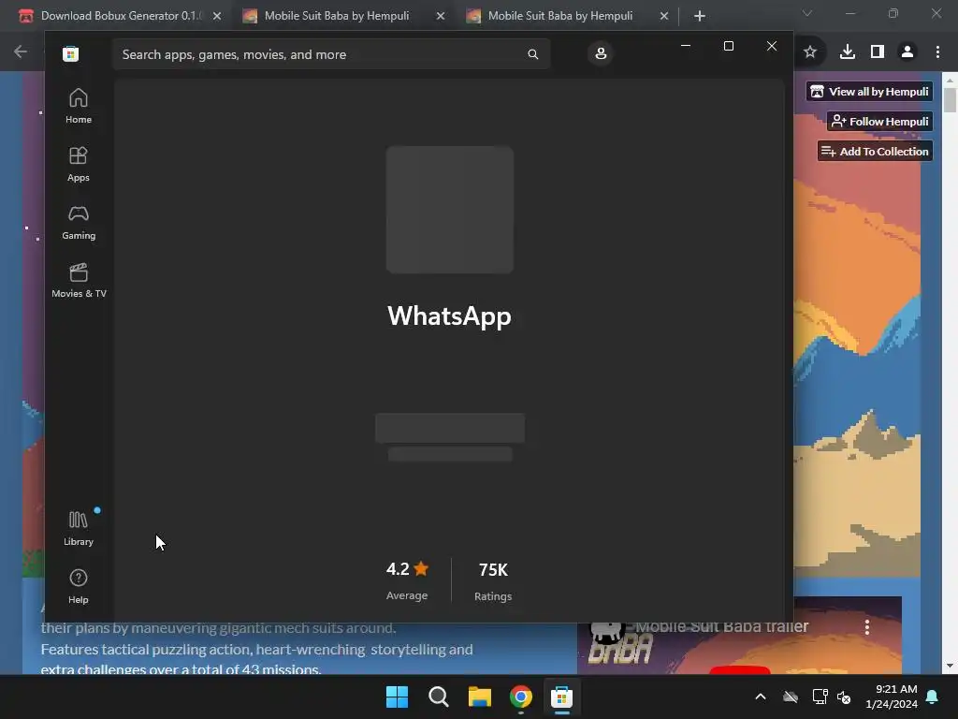
Task: Open Apps section in Store sidebar
Action: coord(79,165)
